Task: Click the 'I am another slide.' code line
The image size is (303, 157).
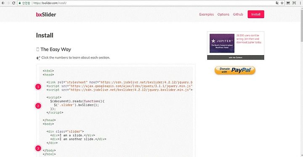Action: point(78,139)
